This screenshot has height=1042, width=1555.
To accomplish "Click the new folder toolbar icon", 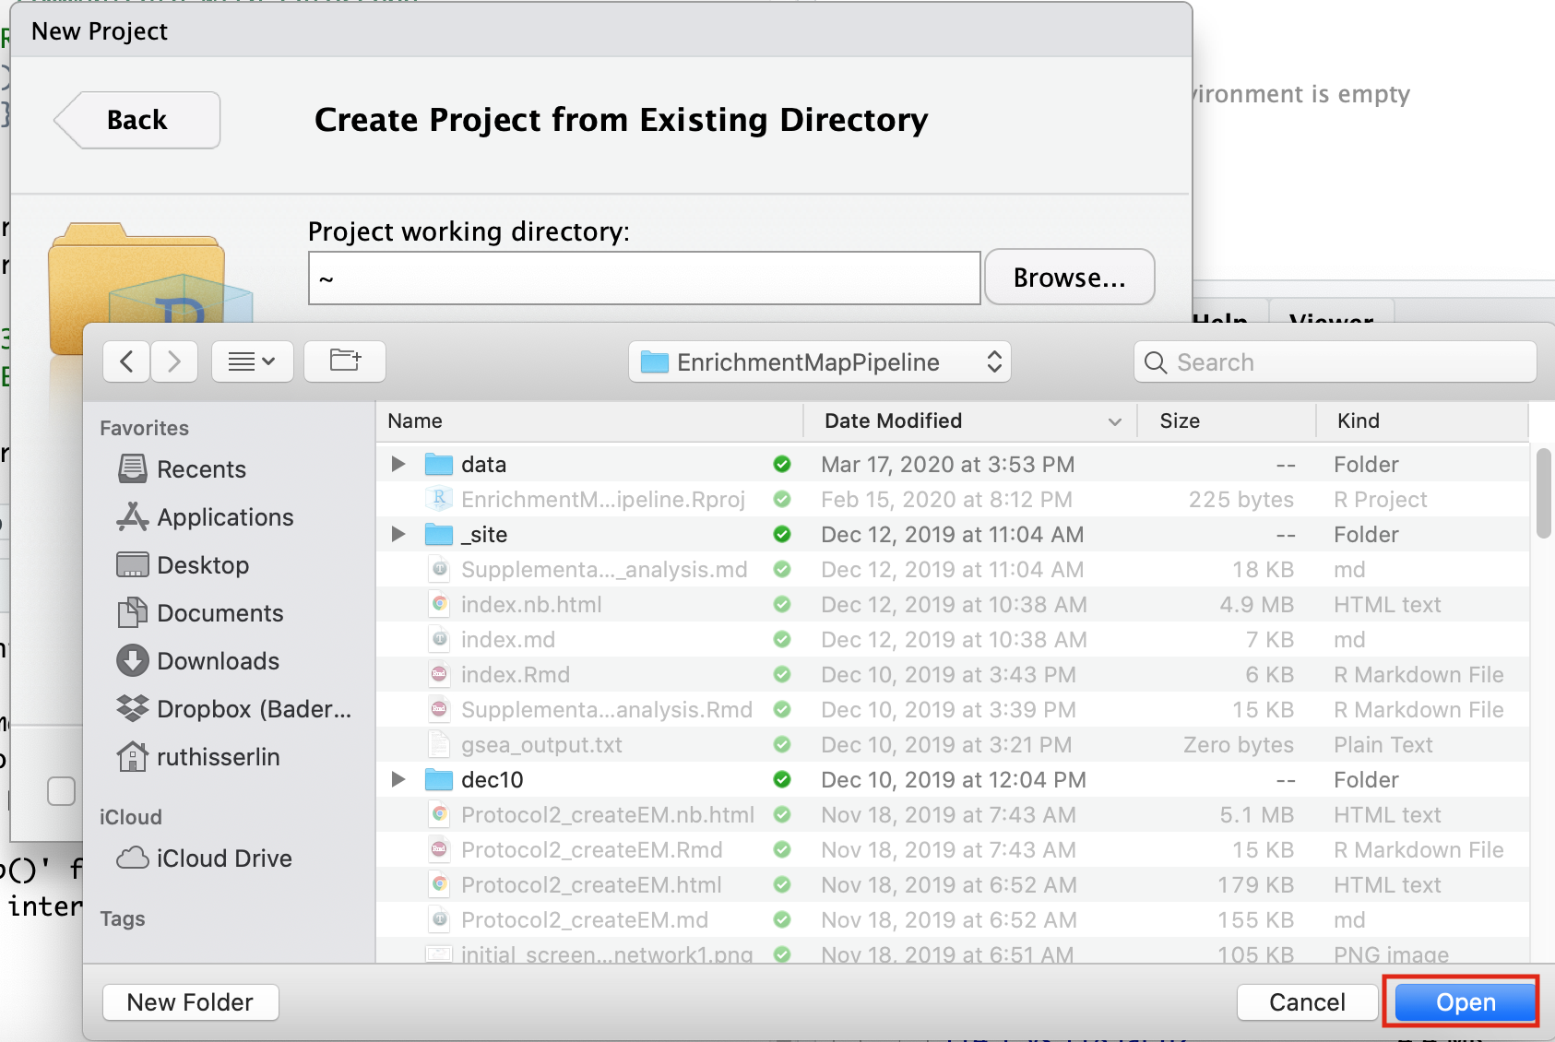I will (344, 361).
